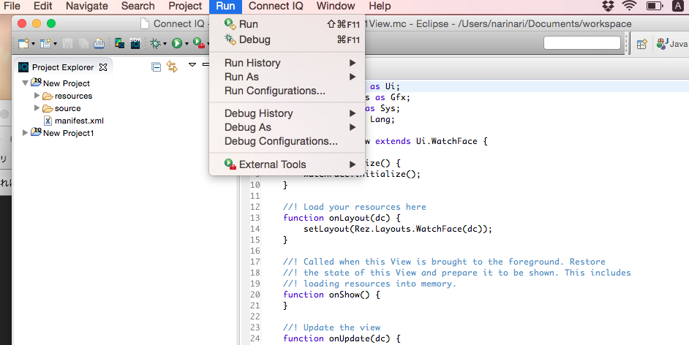The width and height of the screenshot is (689, 345).
Task: Open the Connect IQ device simulator icon
Action: pyautogui.click(x=119, y=43)
